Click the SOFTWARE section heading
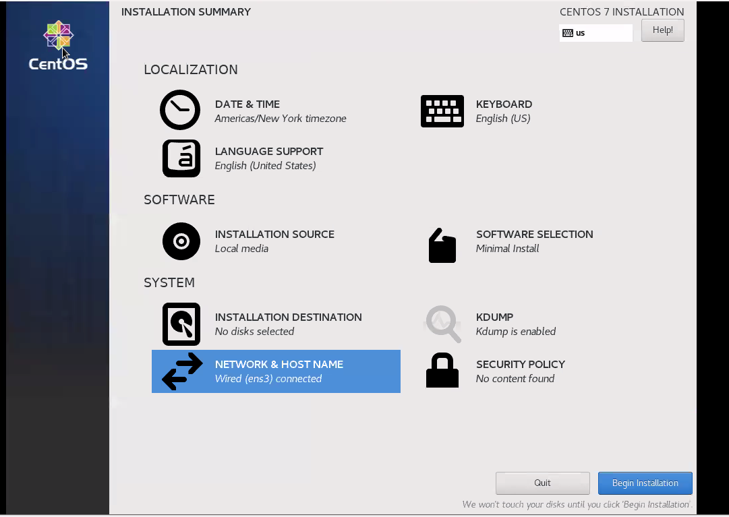The width and height of the screenshot is (729, 517). (179, 200)
